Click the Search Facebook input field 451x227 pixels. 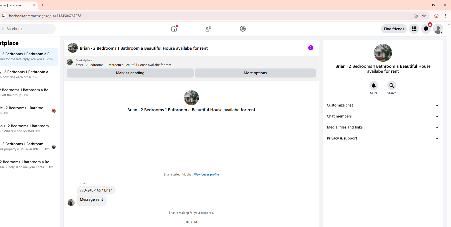pos(27,29)
